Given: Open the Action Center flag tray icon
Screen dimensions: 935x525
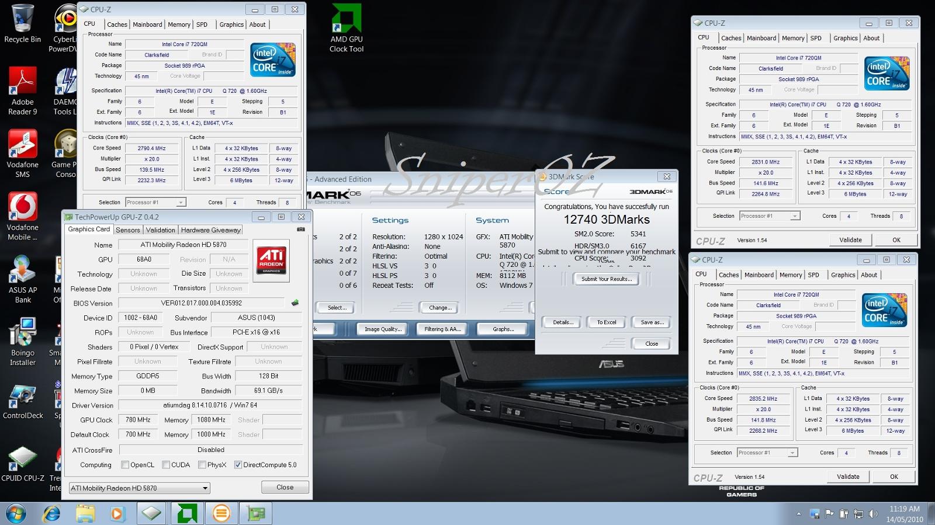Looking at the screenshot, I should [x=829, y=514].
